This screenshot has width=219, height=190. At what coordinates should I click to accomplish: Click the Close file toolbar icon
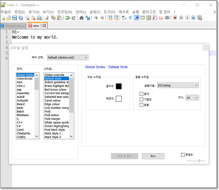27,18
